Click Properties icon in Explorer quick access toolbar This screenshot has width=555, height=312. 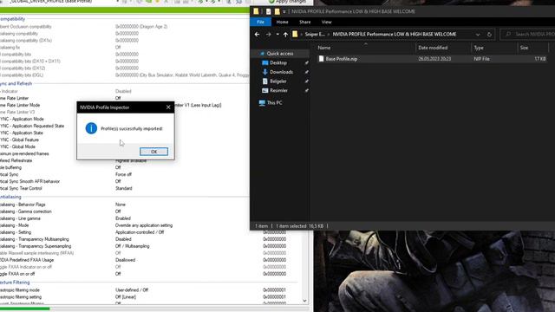click(269, 11)
